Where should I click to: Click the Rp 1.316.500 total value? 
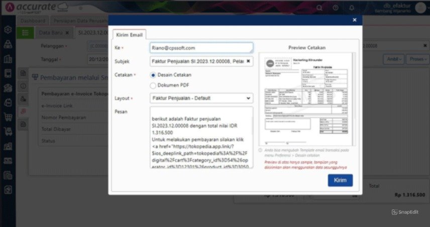pos(410,195)
